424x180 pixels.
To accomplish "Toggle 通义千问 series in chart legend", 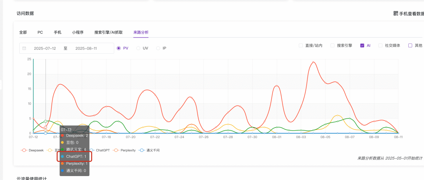I will coord(150,150).
